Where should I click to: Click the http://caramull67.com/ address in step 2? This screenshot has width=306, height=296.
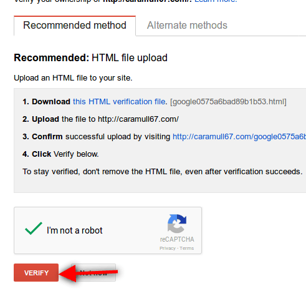(x=138, y=119)
